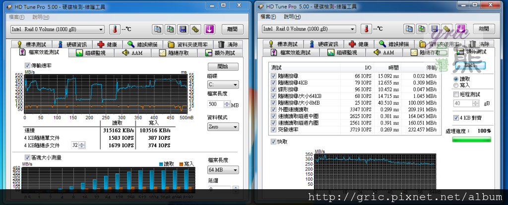Screen dimensions: 508x205
Task: Open 說明 menu in right window
Action: coord(293,17)
